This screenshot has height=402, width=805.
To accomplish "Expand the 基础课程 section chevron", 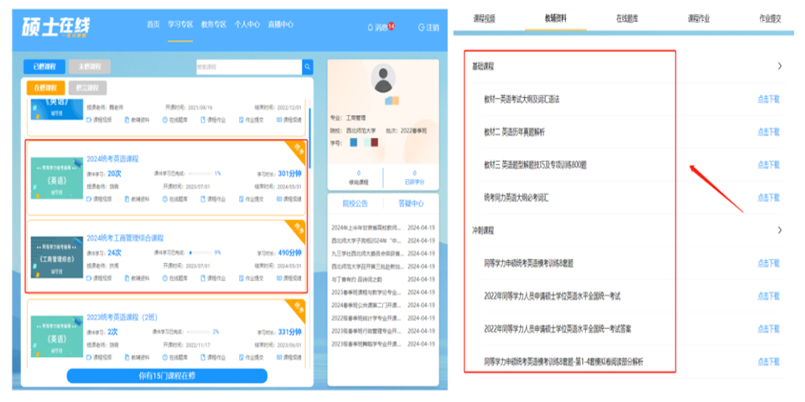I will tap(780, 66).
